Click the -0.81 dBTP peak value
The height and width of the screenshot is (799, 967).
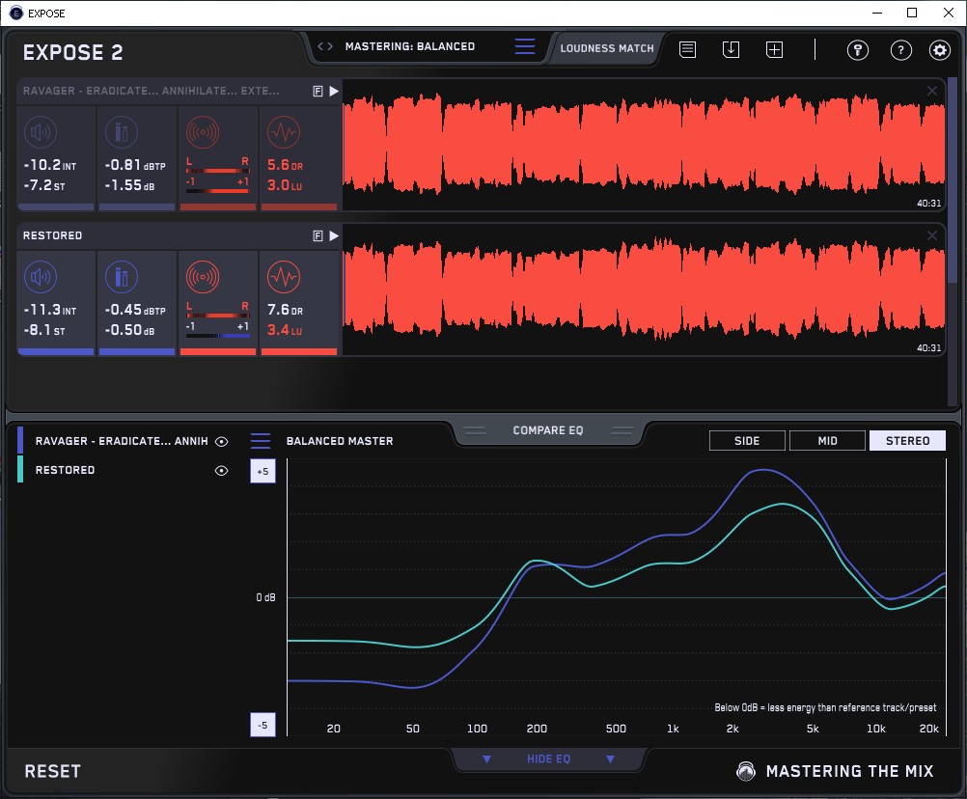coord(135,165)
